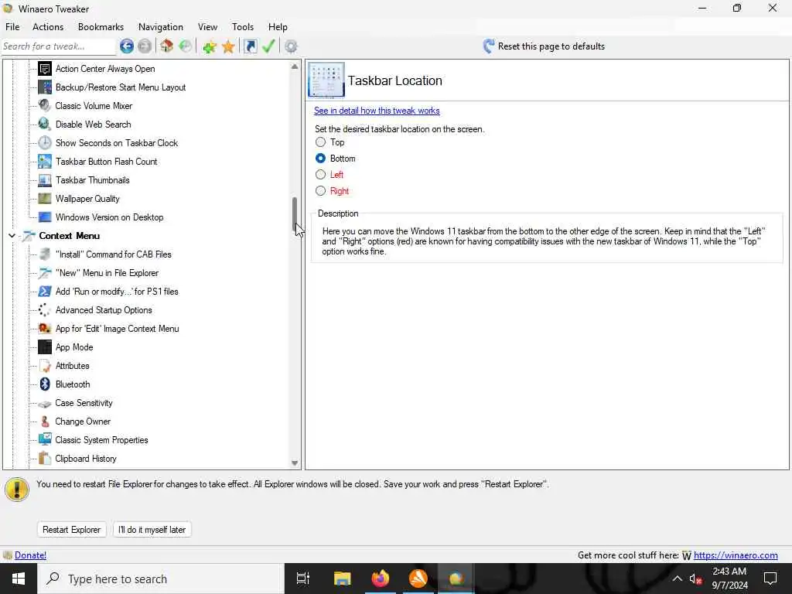Click I'll do it myself later
Viewport: 792px width, 594px height.
[x=152, y=530]
